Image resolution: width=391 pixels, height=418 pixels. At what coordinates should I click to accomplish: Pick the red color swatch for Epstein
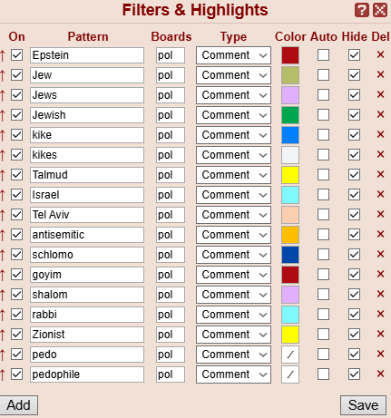(290, 55)
